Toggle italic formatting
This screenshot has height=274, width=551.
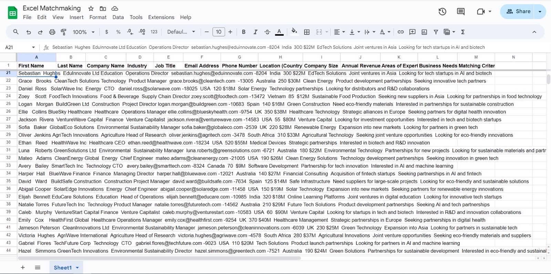click(x=256, y=32)
